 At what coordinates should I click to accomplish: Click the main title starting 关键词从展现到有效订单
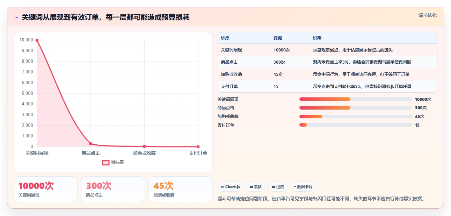click(106, 17)
